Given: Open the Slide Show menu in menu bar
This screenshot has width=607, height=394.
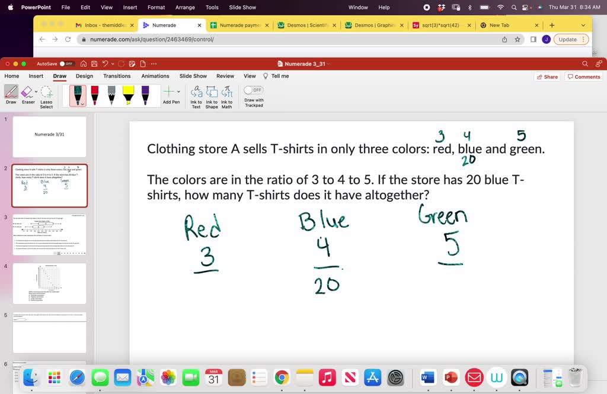Looking at the screenshot, I should coord(241,8).
